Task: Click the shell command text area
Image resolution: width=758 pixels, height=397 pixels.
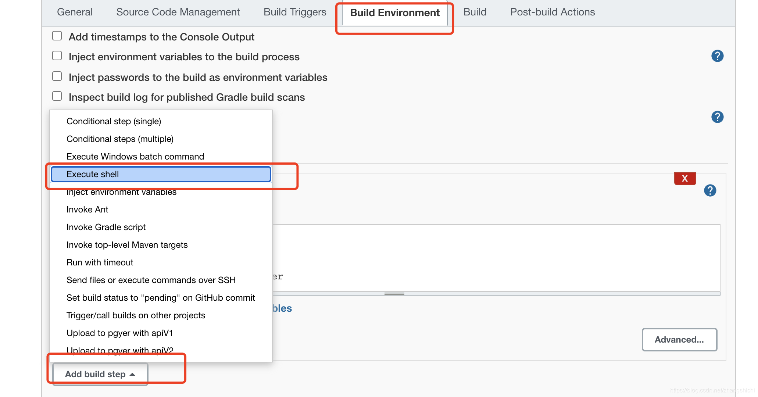Action: (496, 257)
